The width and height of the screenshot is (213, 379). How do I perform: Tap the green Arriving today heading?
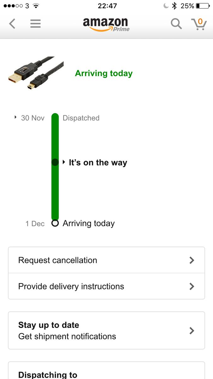pyautogui.click(x=104, y=73)
